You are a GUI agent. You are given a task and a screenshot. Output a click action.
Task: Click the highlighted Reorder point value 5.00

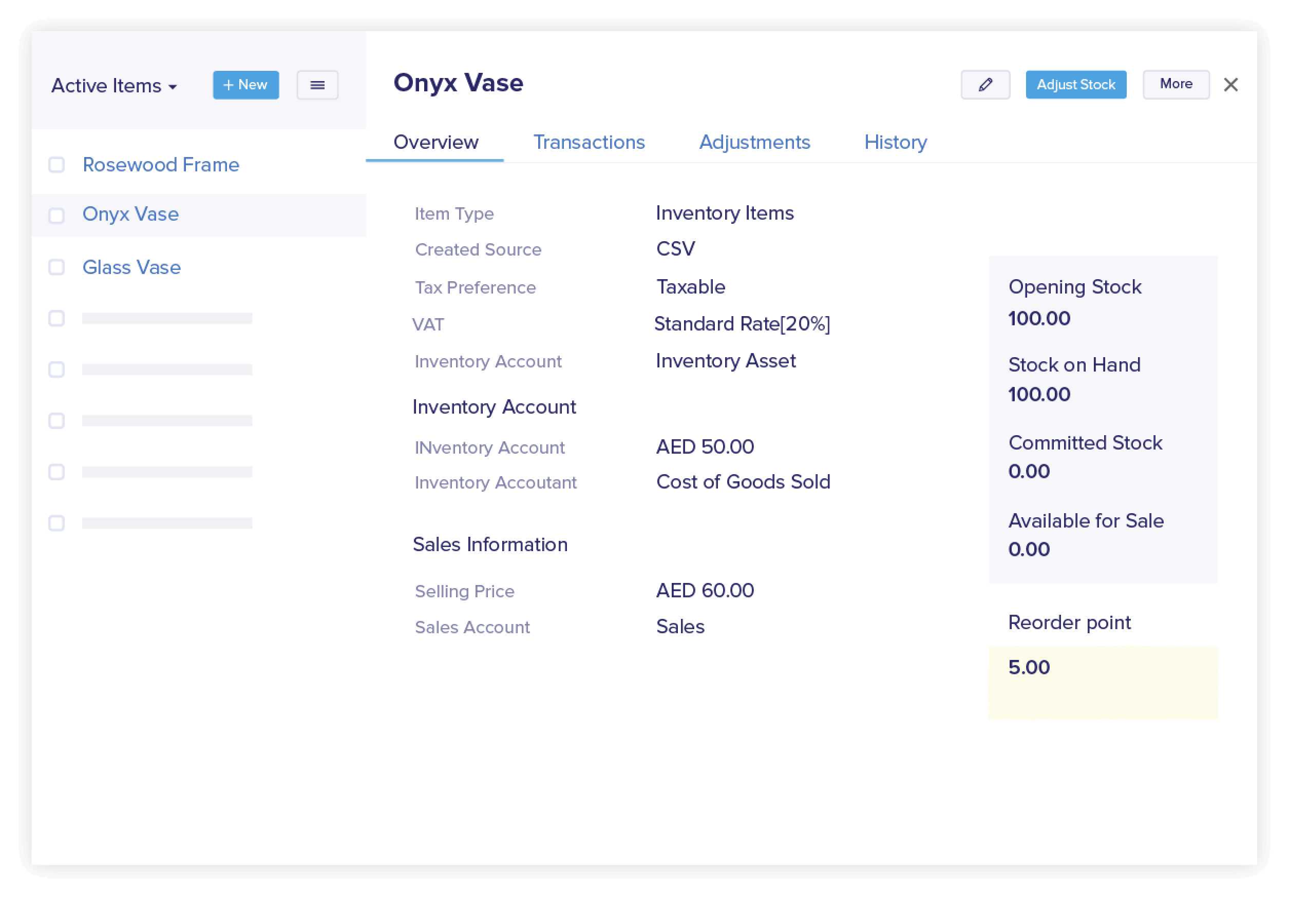tap(1029, 667)
